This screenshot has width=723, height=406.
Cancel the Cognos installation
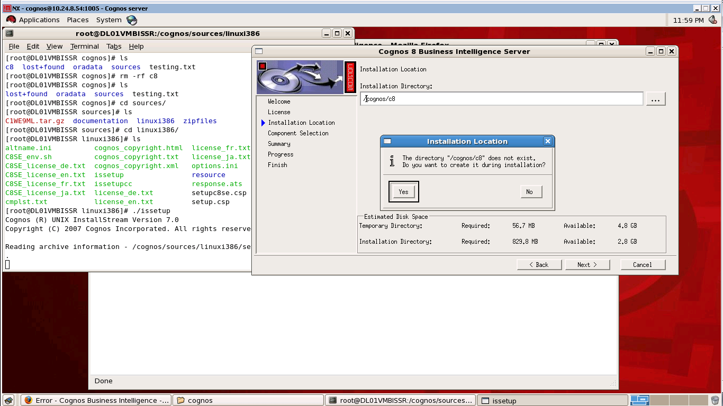click(x=643, y=265)
